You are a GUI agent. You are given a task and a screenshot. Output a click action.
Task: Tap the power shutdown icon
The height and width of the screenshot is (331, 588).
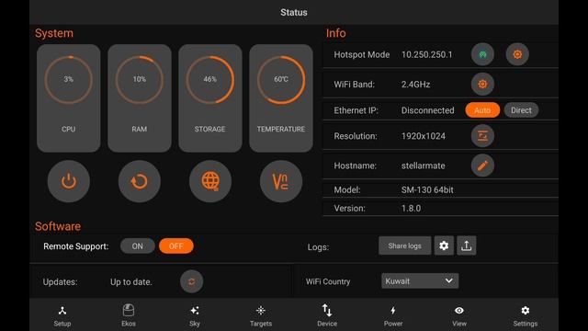pos(69,181)
